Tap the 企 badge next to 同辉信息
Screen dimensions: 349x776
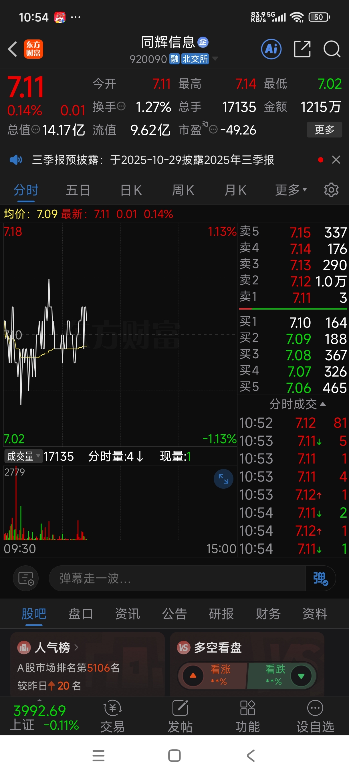pyautogui.click(x=203, y=42)
